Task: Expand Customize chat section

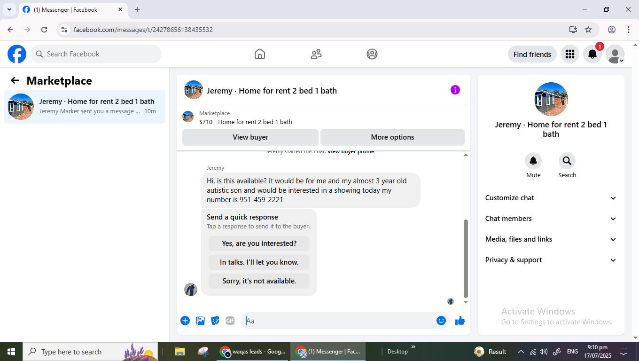Action: [x=551, y=198]
